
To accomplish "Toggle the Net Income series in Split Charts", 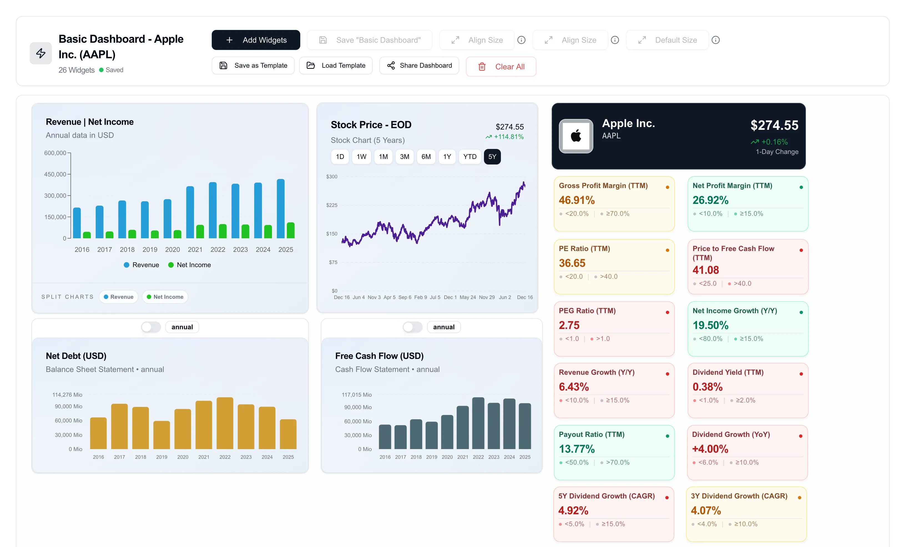I will point(165,297).
